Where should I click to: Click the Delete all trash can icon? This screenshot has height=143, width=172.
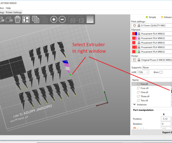coord(17,19)
